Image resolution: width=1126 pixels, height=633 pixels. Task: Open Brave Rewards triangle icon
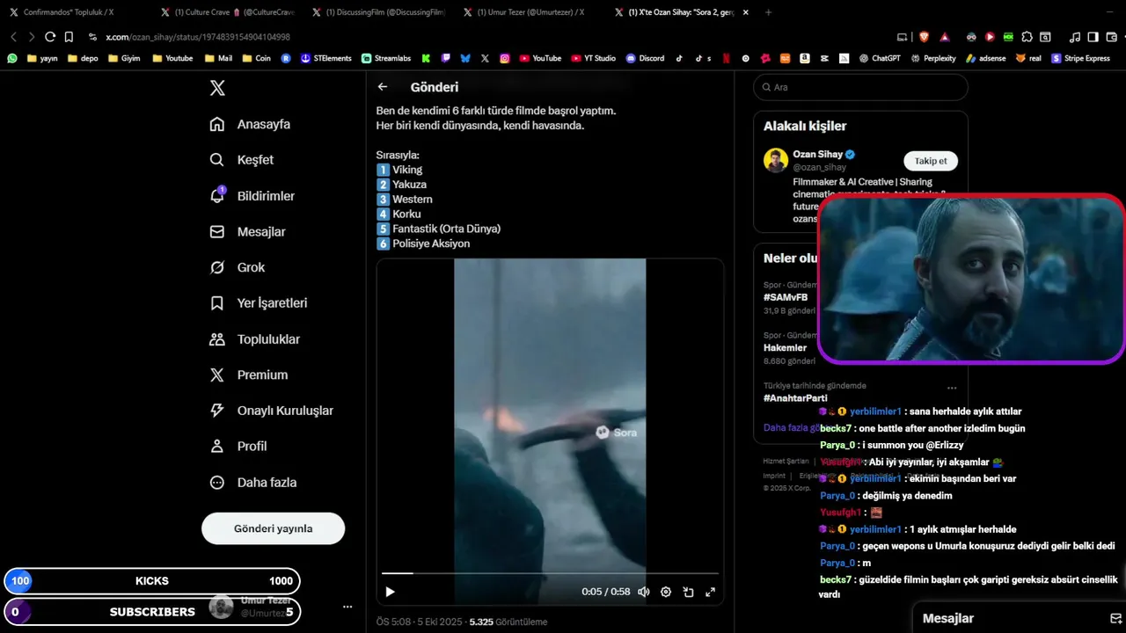[x=944, y=37]
